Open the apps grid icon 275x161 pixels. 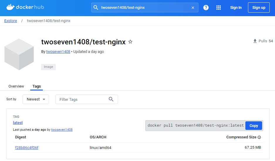tap(219, 8)
